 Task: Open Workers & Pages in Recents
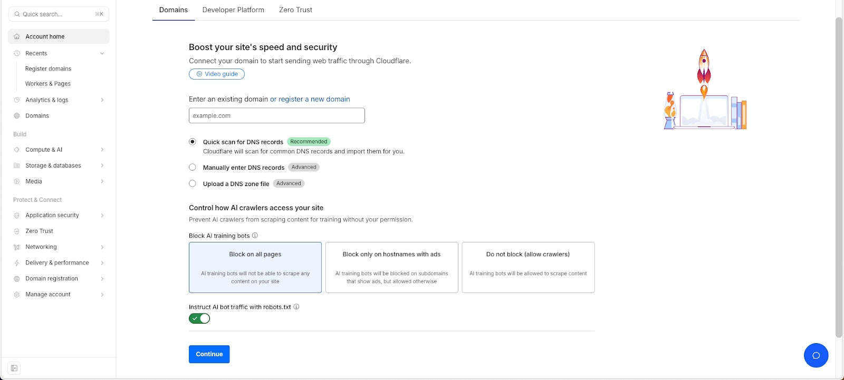coord(47,84)
